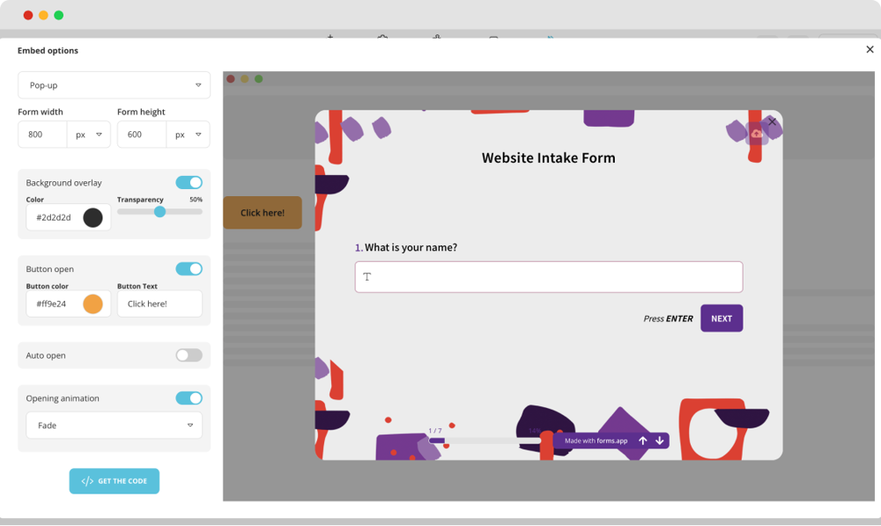
Task: Open the embed type dropdown showing Pop-up
Action: point(114,84)
